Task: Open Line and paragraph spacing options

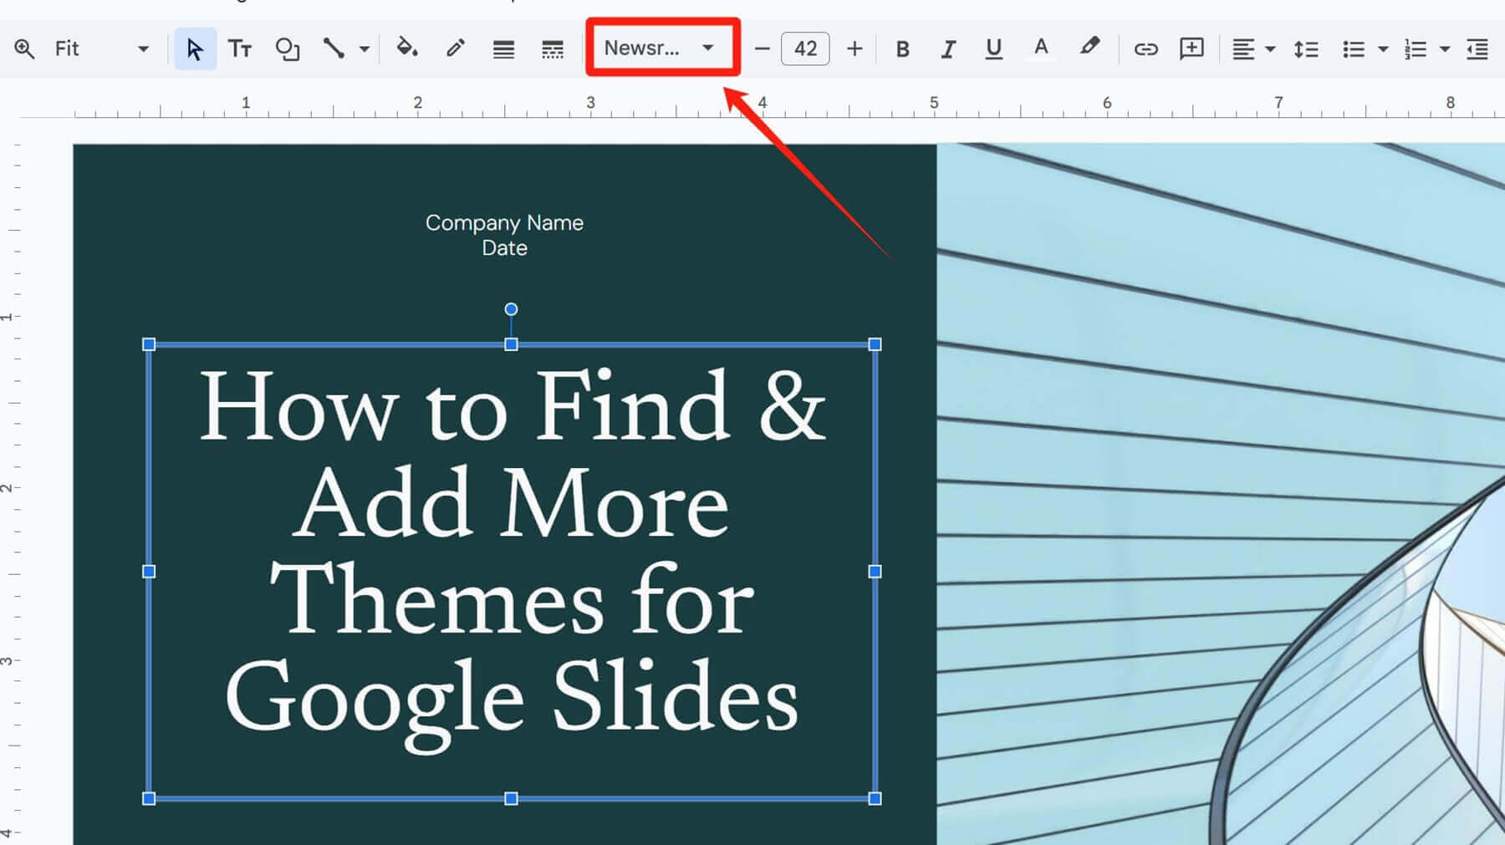Action: click(x=1306, y=49)
